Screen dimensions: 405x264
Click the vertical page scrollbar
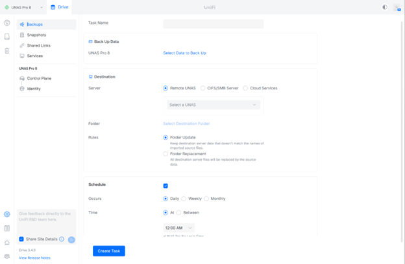402,131
